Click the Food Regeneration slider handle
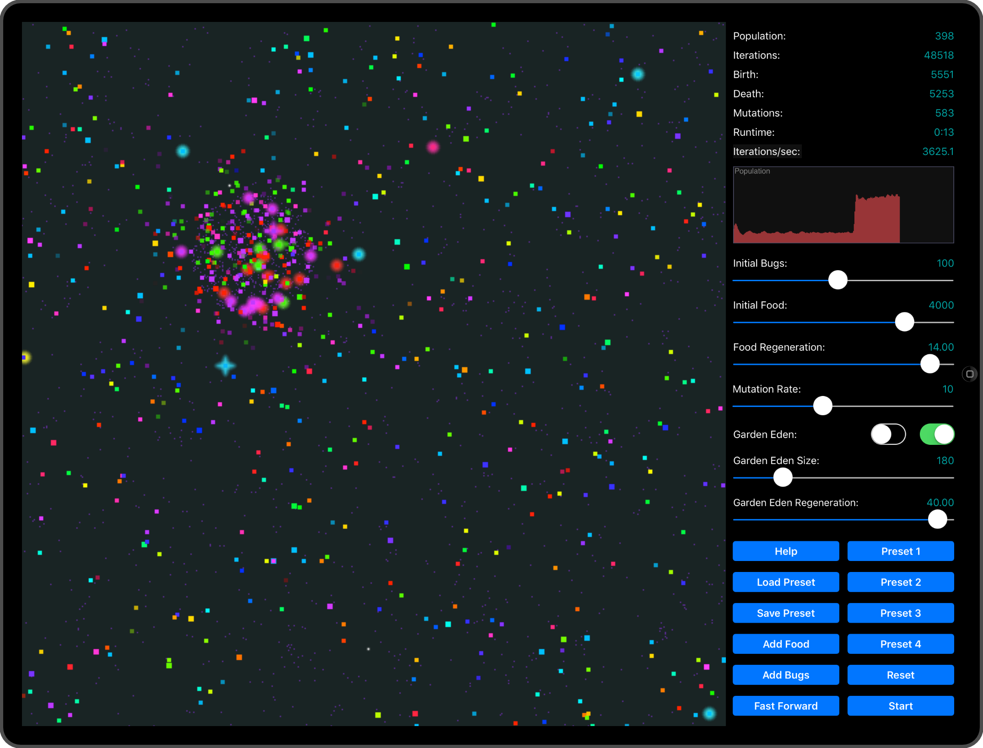This screenshot has height=748, width=983. click(x=929, y=364)
